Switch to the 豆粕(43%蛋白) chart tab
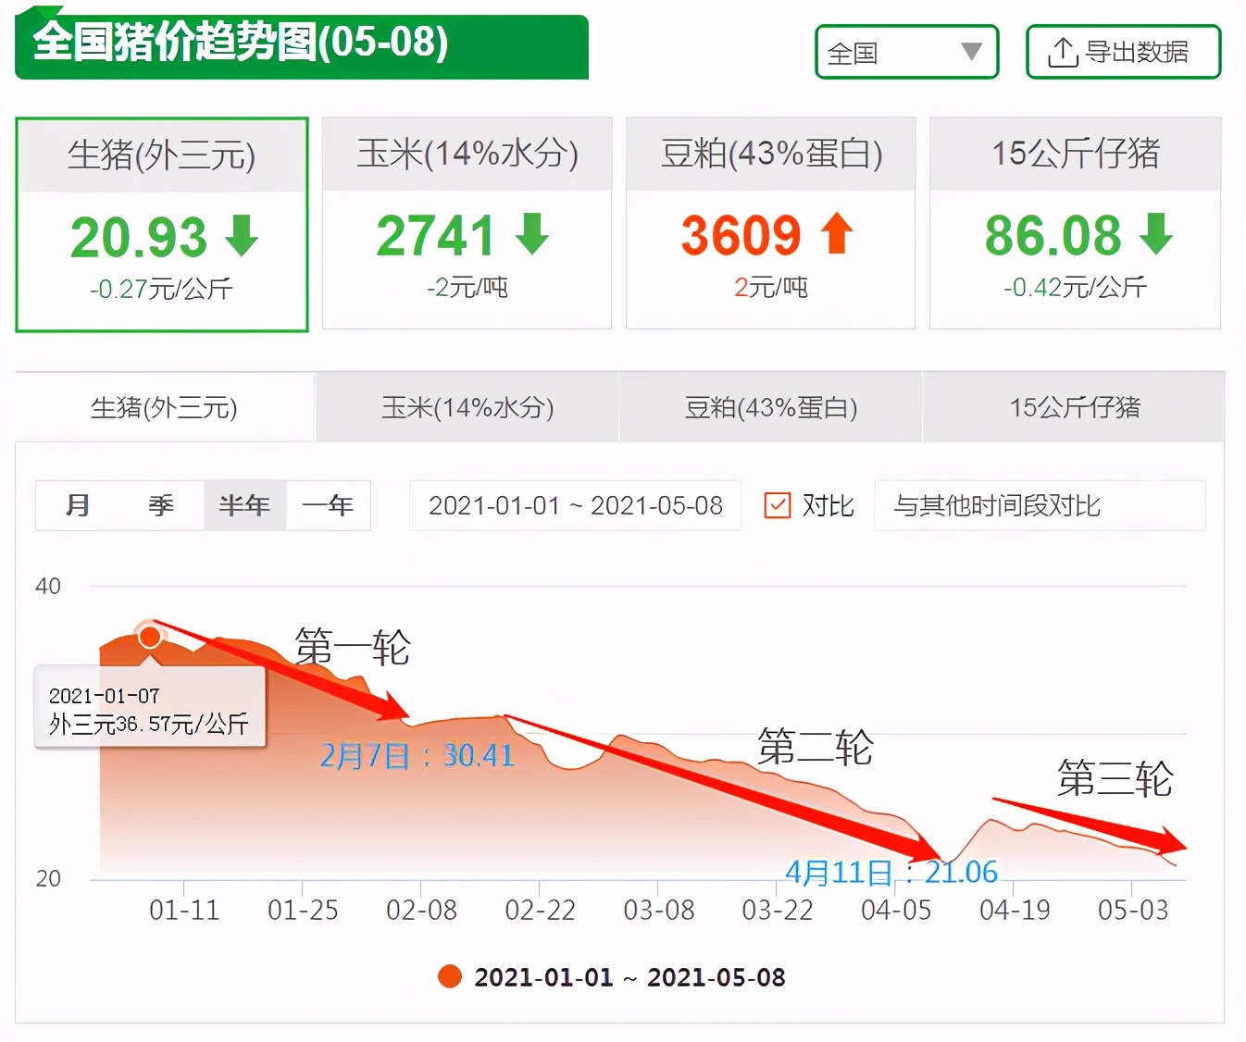Viewport: 1246px width, 1042px height. [x=770, y=407]
